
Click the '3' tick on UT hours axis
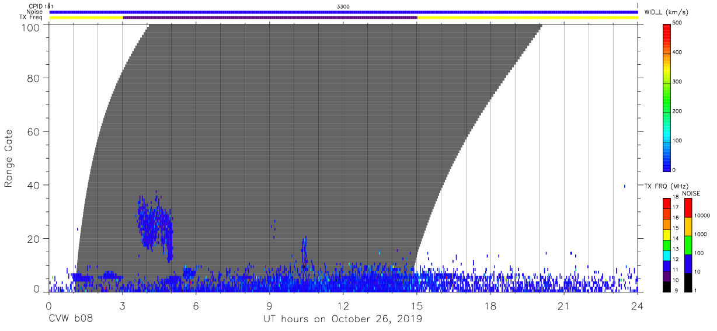pos(123,305)
